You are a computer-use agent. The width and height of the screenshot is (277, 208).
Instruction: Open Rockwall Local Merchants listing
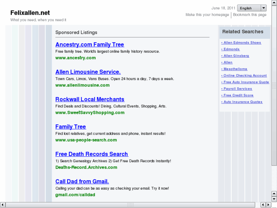[x=90, y=99]
